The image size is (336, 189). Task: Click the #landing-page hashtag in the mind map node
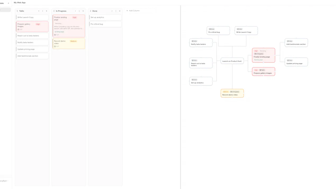[x=258, y=60]
